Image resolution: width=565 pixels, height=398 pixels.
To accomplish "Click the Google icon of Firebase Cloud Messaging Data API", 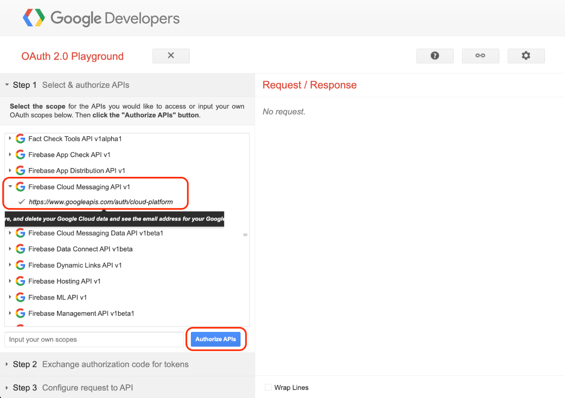I will (x=20, y=233).
